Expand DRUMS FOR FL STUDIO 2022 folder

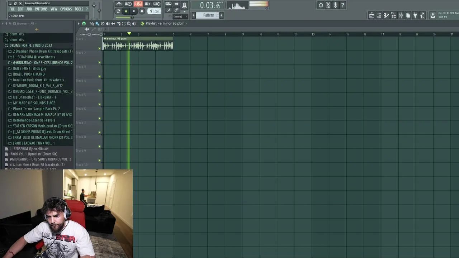pos(30,46)
